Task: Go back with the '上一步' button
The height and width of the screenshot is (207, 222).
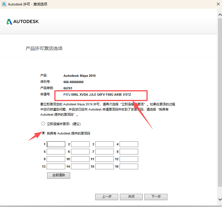Action: tap(107, 197)
